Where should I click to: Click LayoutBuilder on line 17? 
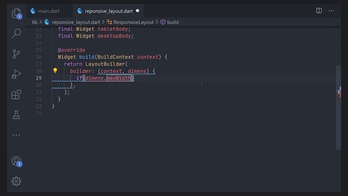click(105, 64)
